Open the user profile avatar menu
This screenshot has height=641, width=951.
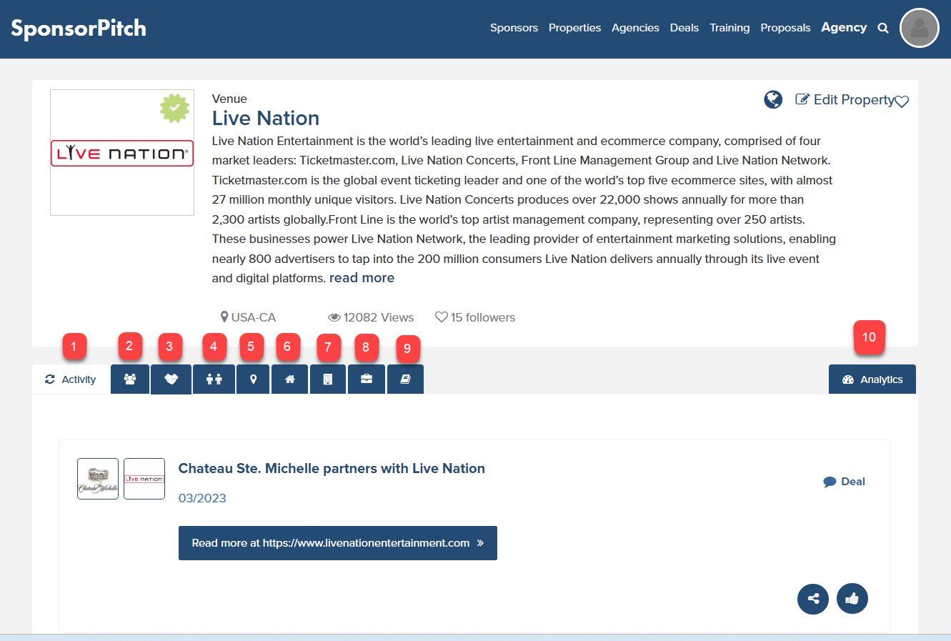point(920,29)
